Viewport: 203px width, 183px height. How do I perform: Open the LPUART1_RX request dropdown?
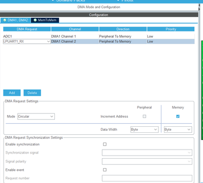click(27, 42)
